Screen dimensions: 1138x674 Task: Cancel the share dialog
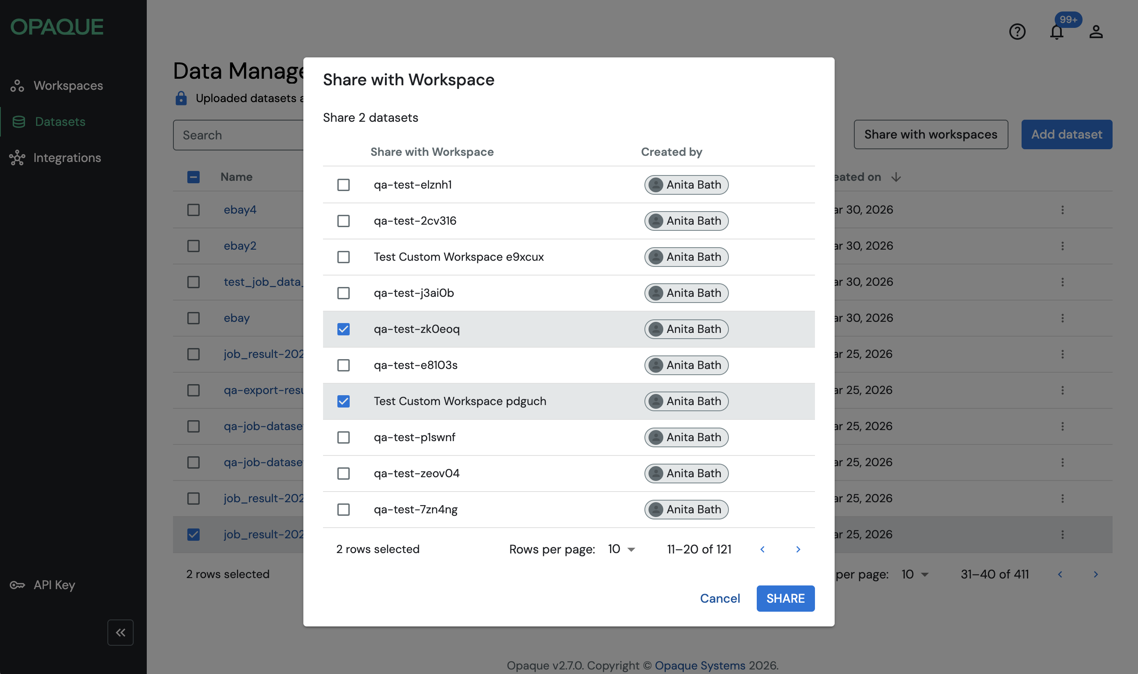point(720,599)
